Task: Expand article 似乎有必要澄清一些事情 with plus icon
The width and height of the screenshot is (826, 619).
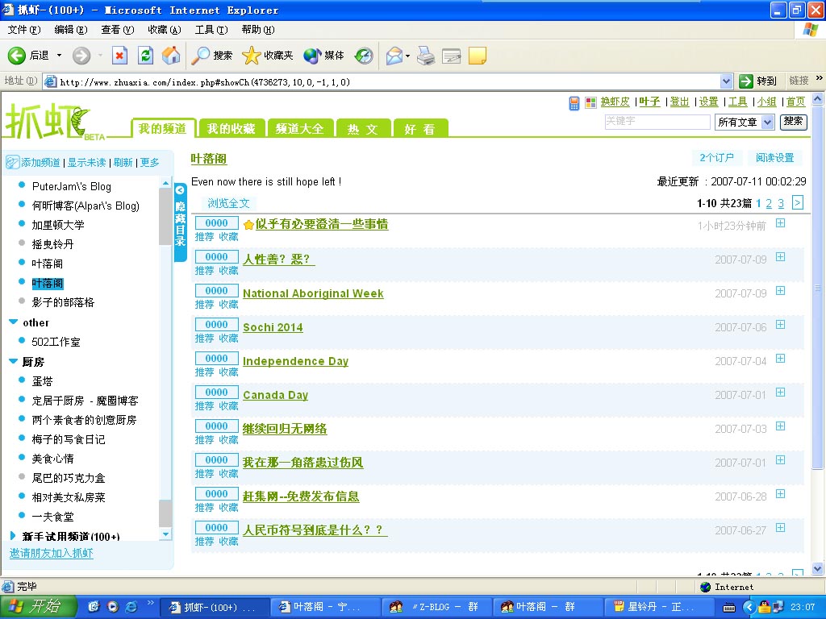Action: (x=781, y=223)
